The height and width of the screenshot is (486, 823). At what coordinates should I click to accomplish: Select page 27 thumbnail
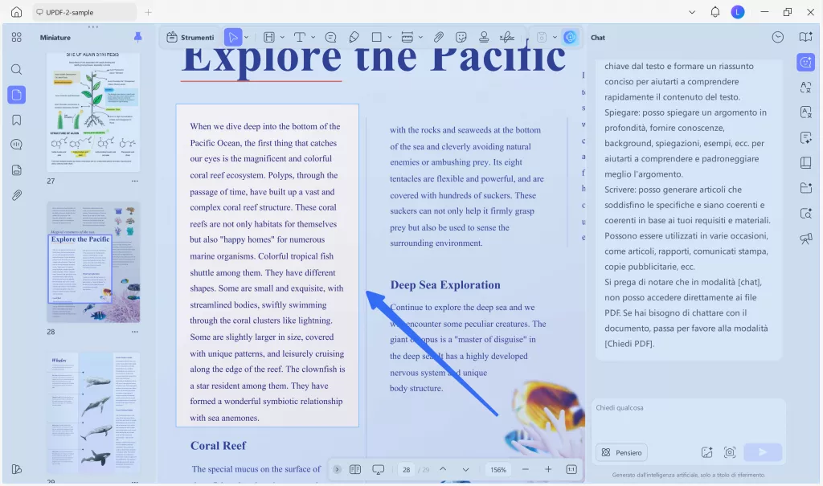click(x=93, y=112)
